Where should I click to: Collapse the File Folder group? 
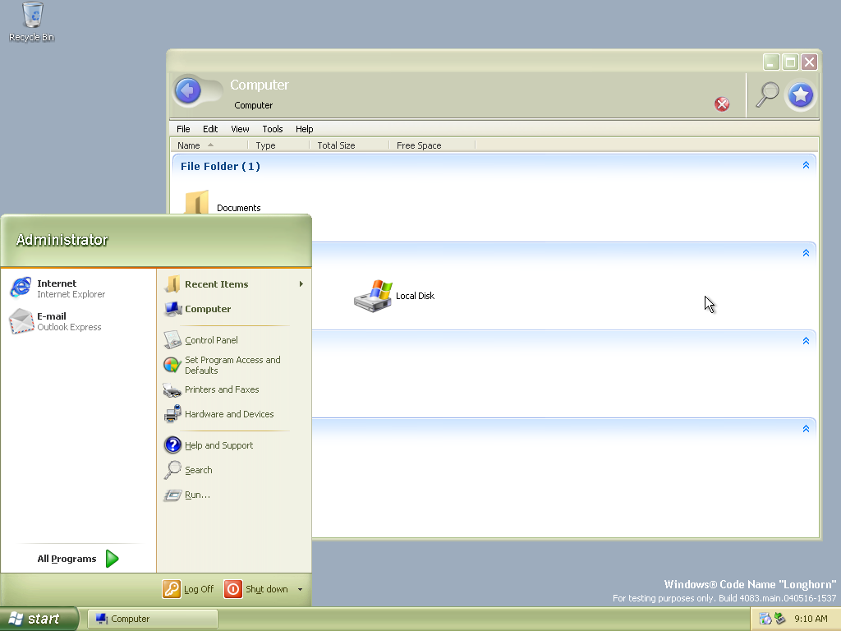[806, 165]
